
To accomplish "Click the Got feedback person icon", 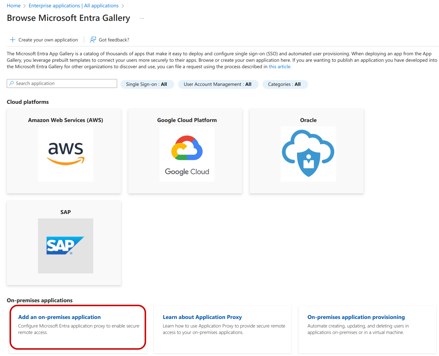I will 93,40.
